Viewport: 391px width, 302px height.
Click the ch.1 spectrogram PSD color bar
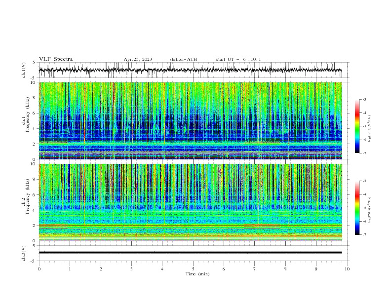pos(357,126)
